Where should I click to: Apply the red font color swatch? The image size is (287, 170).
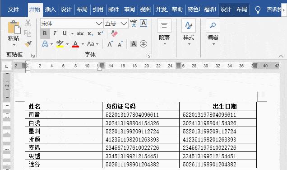click(x=75, y=44)
